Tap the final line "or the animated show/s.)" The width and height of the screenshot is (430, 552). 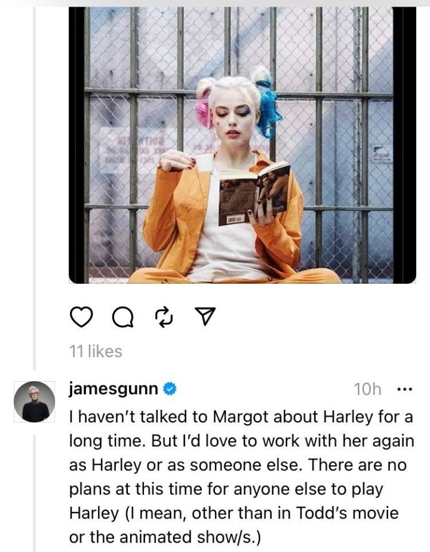coord(165,537)
